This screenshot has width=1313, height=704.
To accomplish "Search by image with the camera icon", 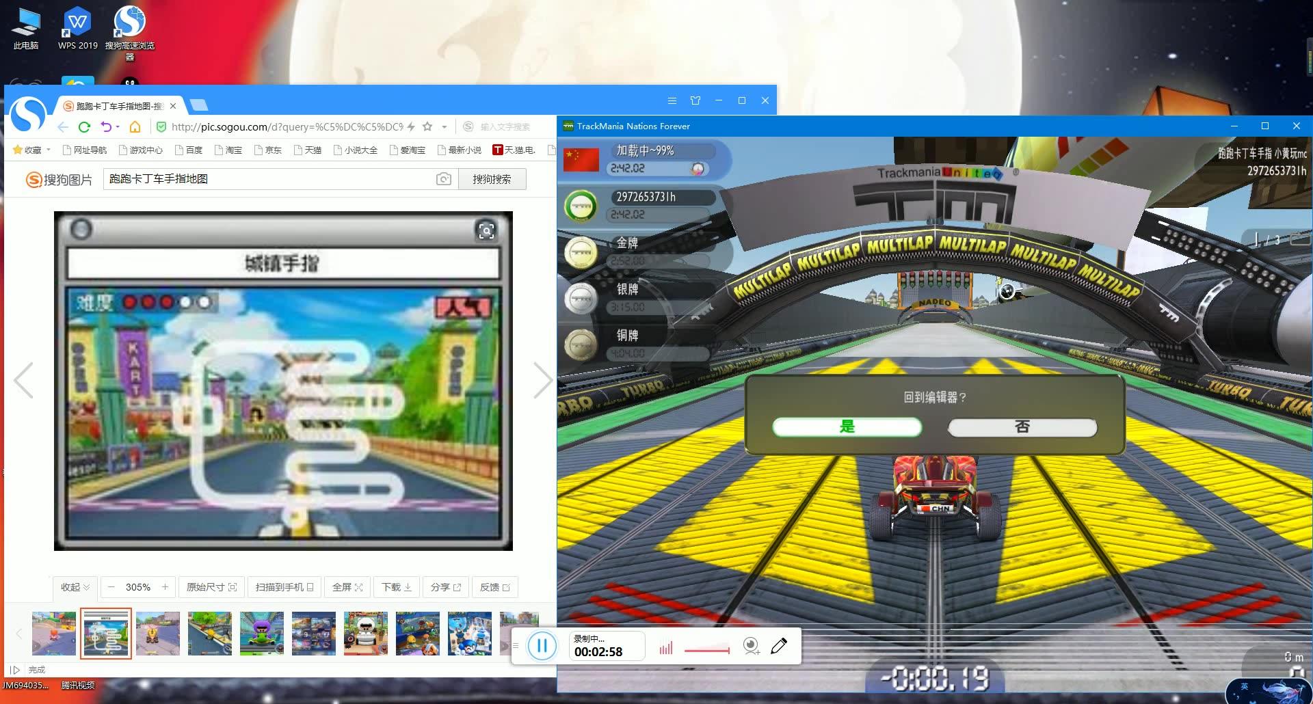I will point(444,179).
